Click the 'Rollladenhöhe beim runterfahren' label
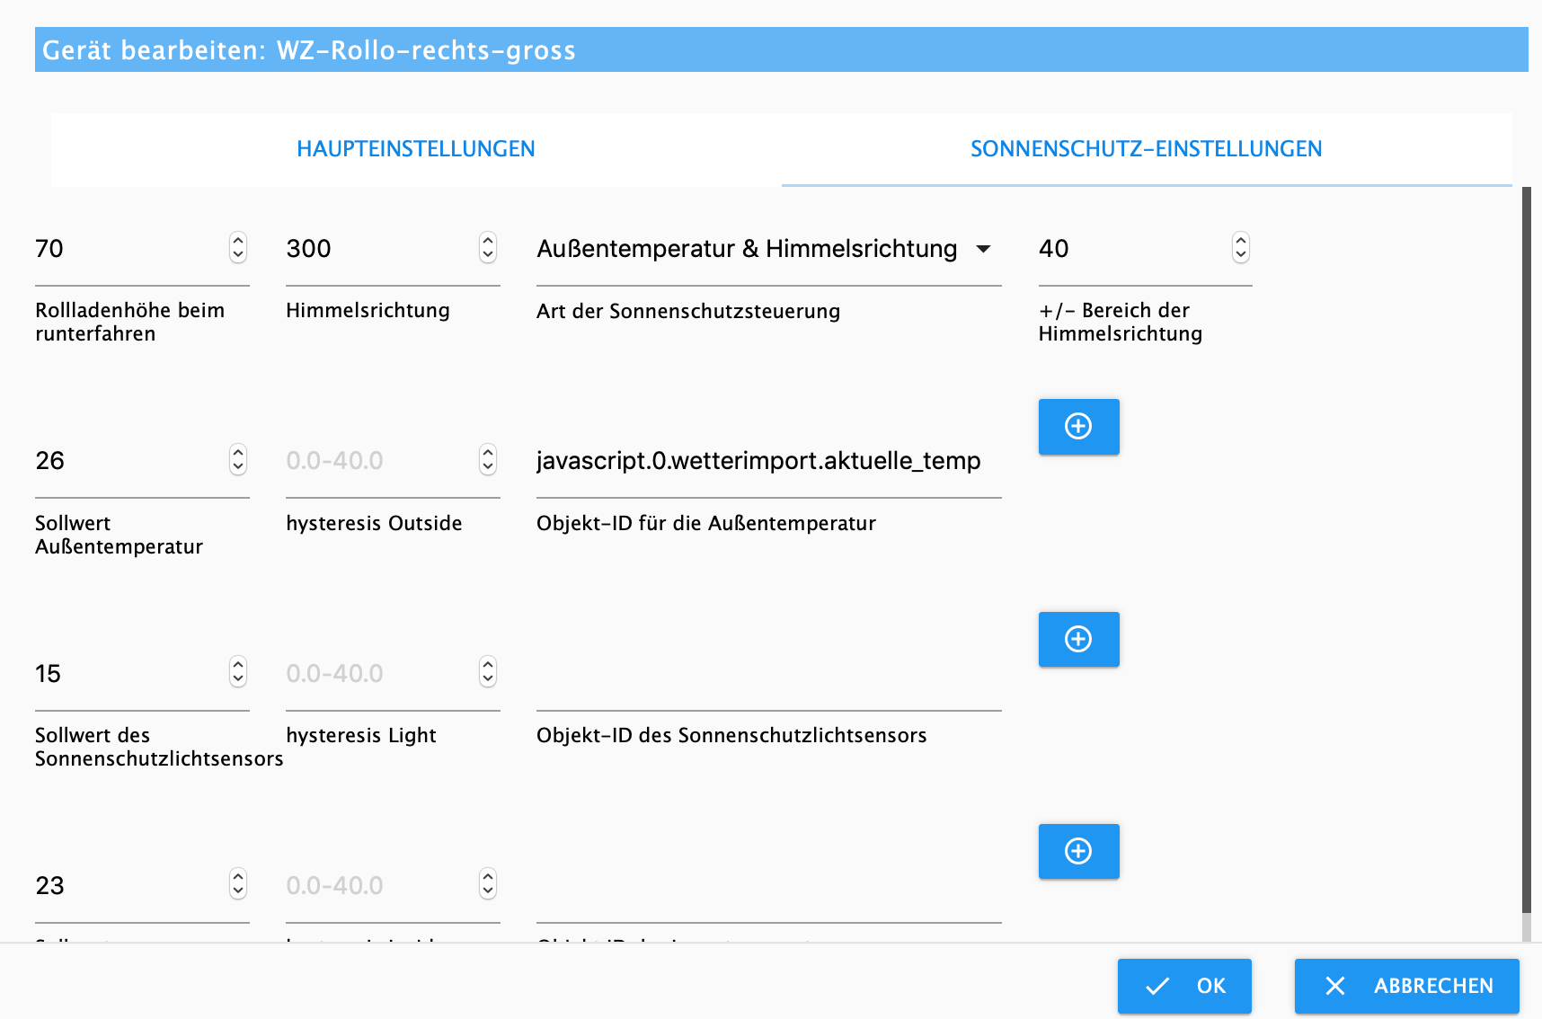The image size is (1542, 1019). (x=130, y=322)
